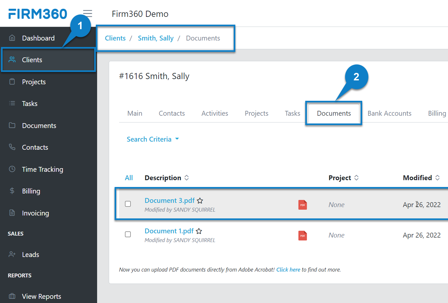Check the checkbox for Document 3.pdf
The height and width of the screenshot is (303, 448).
pyautogui.click(x=128, y=204)
